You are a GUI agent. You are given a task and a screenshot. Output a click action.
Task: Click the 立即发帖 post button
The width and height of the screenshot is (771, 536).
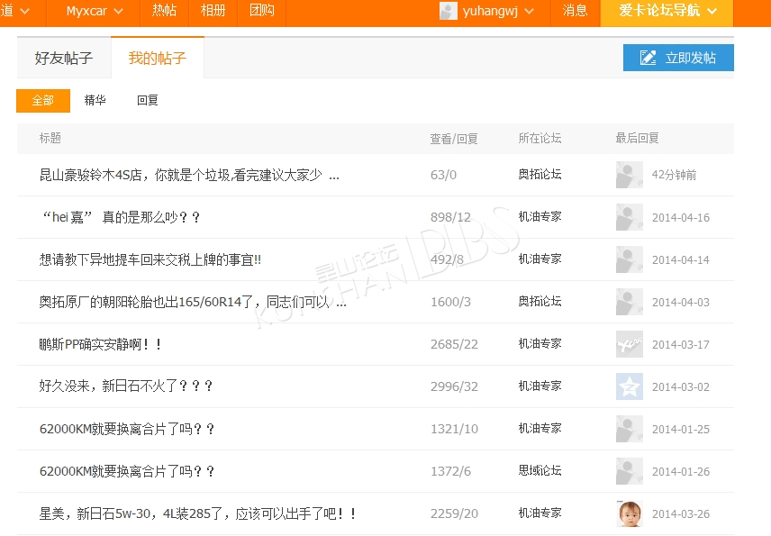[678, 58]
